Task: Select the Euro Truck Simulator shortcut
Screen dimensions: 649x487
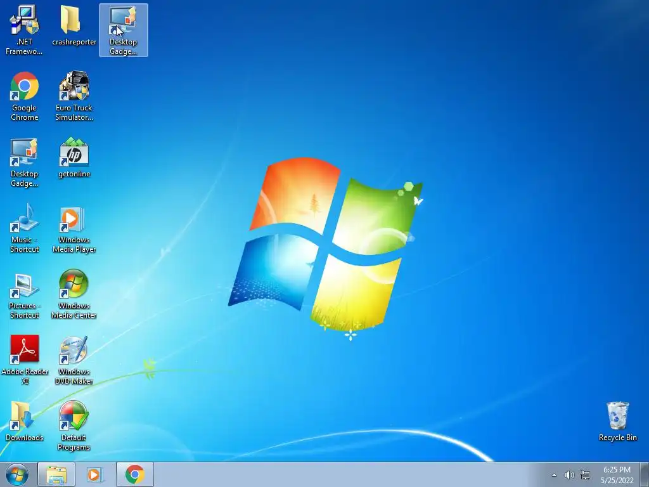Action: click(74, 96)
